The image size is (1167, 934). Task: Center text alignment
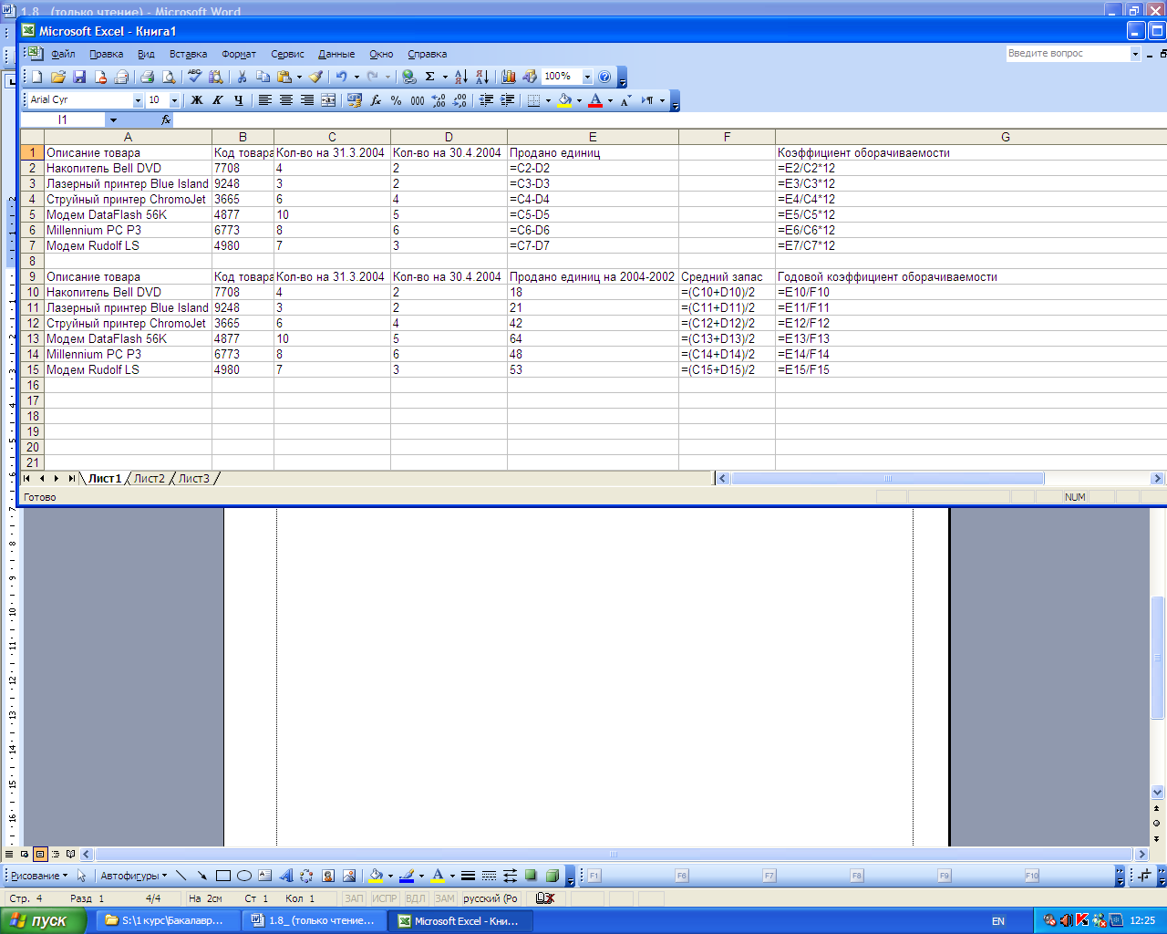tap(285, 100)
